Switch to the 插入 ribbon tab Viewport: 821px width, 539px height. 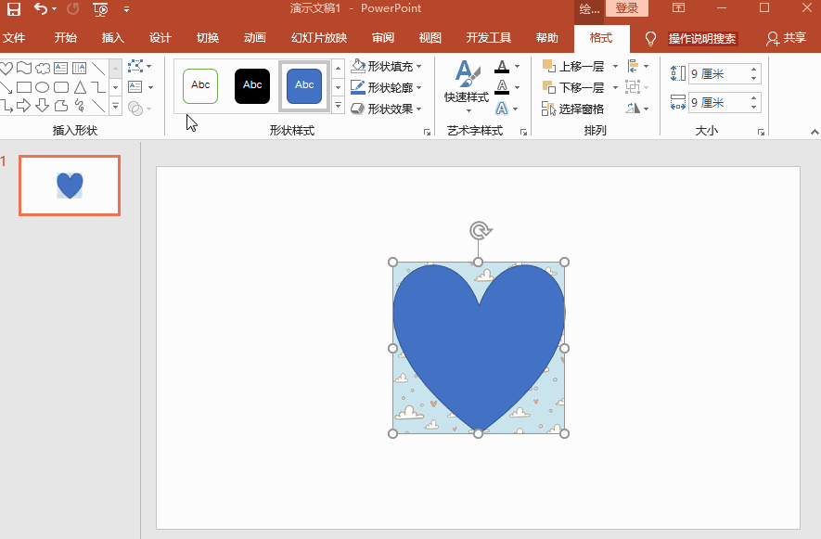pos(111,38)
